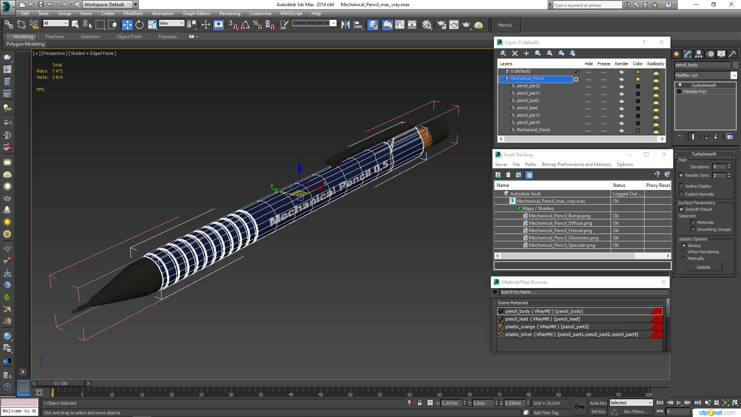Image resolution: width=741 pixels, height=417 pixels.
Task: Activate the Select and Rotate tool
Action: click(x=139, y=25)
